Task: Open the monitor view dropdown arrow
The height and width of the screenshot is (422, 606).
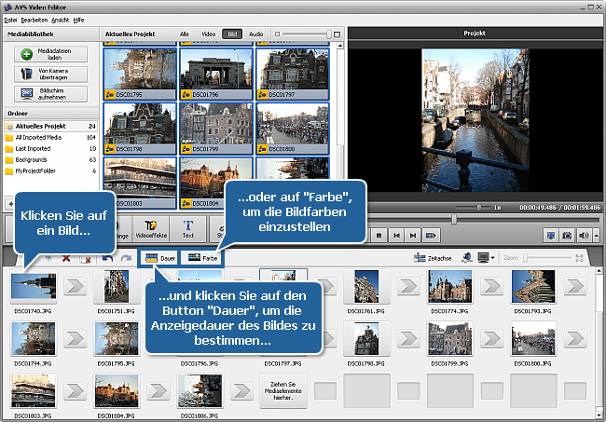Action: [492, 257]
